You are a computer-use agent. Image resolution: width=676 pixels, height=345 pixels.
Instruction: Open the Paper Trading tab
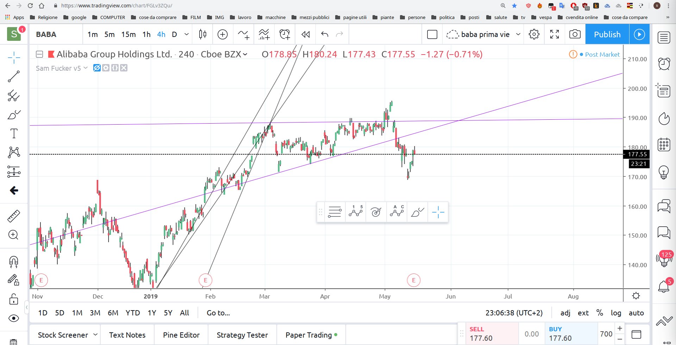(311, 335)
